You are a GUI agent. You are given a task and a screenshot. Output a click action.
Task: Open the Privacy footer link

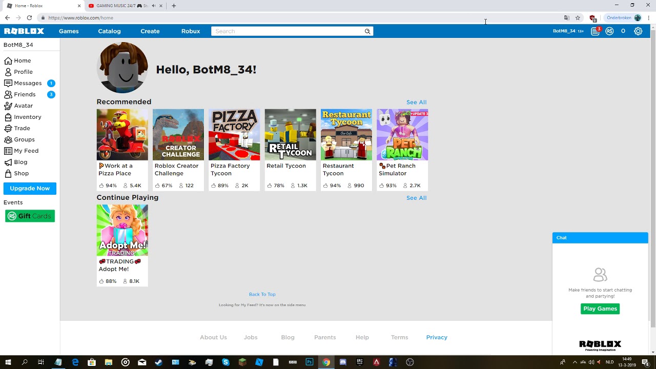tap(437, 337)
